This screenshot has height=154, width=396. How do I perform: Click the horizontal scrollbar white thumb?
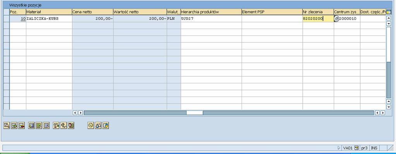point(194,113)
